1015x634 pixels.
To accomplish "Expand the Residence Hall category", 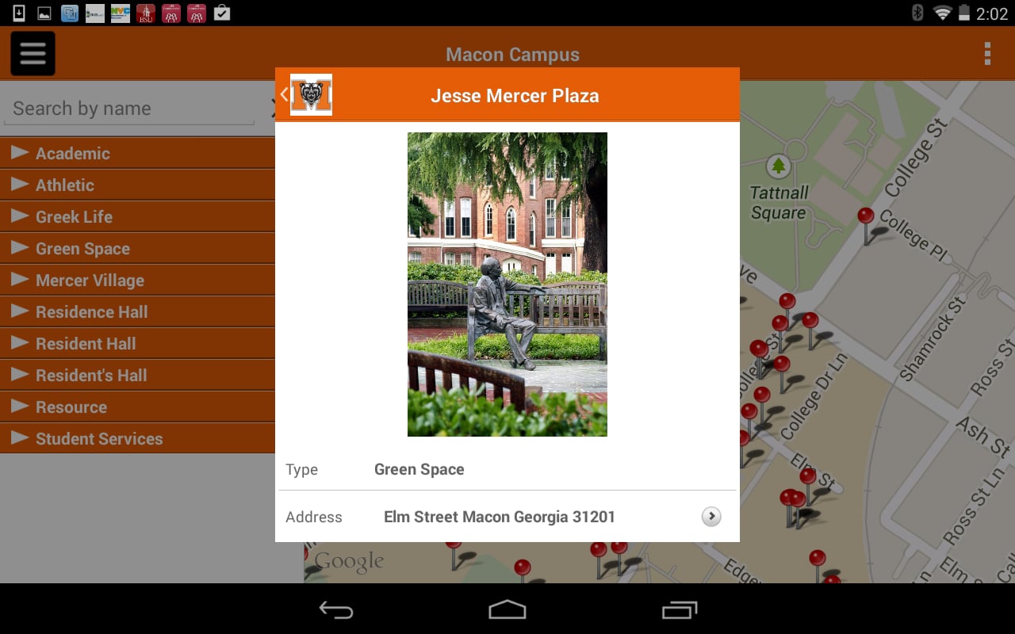I will (137, 311).
